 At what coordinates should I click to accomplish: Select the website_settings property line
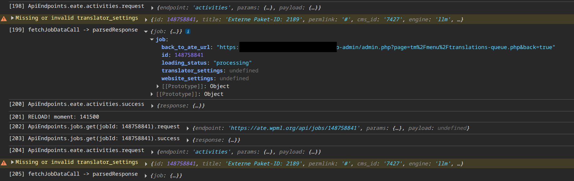[x=205, y=79]
